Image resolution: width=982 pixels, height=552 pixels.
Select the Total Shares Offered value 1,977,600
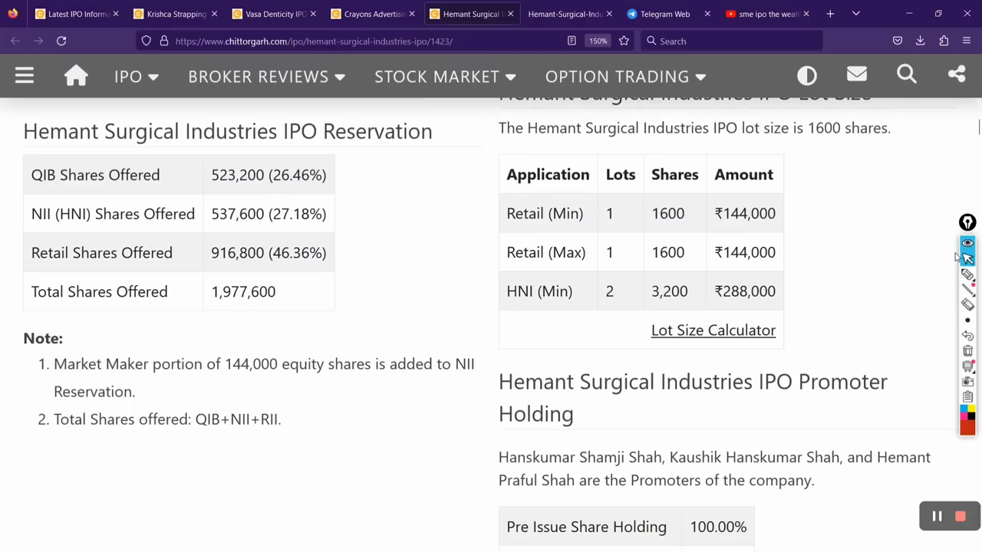[x=243, y=291]
